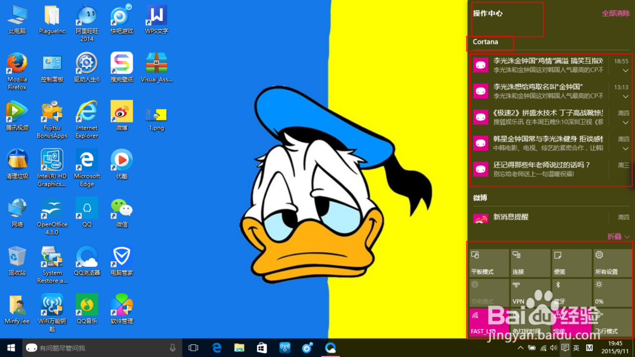Open Intel(R) HD Graphics shortcut

point(52,168)
